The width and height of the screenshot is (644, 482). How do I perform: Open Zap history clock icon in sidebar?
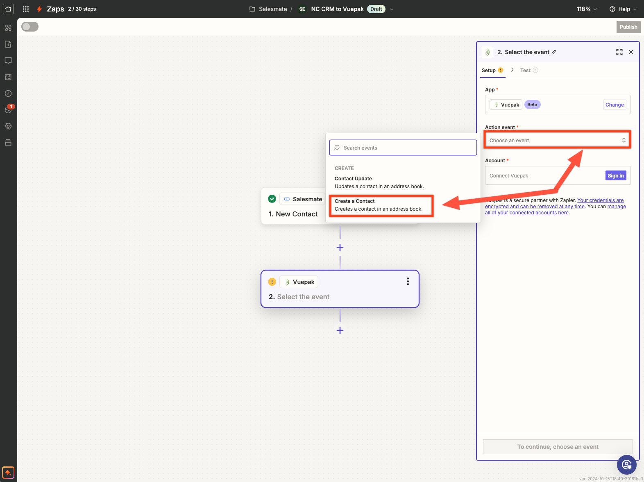(x=8, y=93)
